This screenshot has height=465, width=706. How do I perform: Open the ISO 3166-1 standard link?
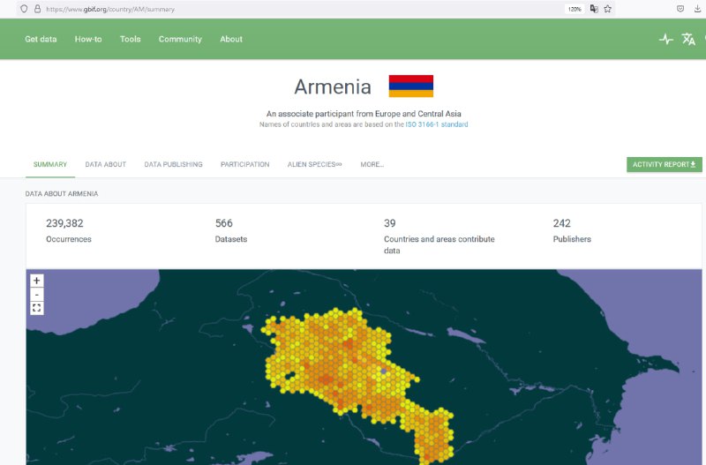point(437,124)
